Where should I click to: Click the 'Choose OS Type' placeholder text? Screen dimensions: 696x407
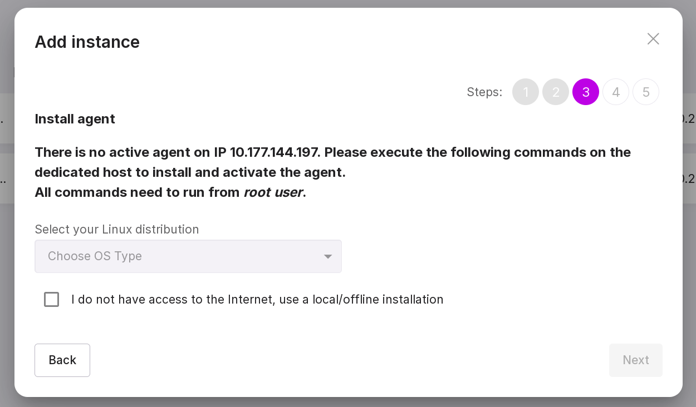[95, 256]
